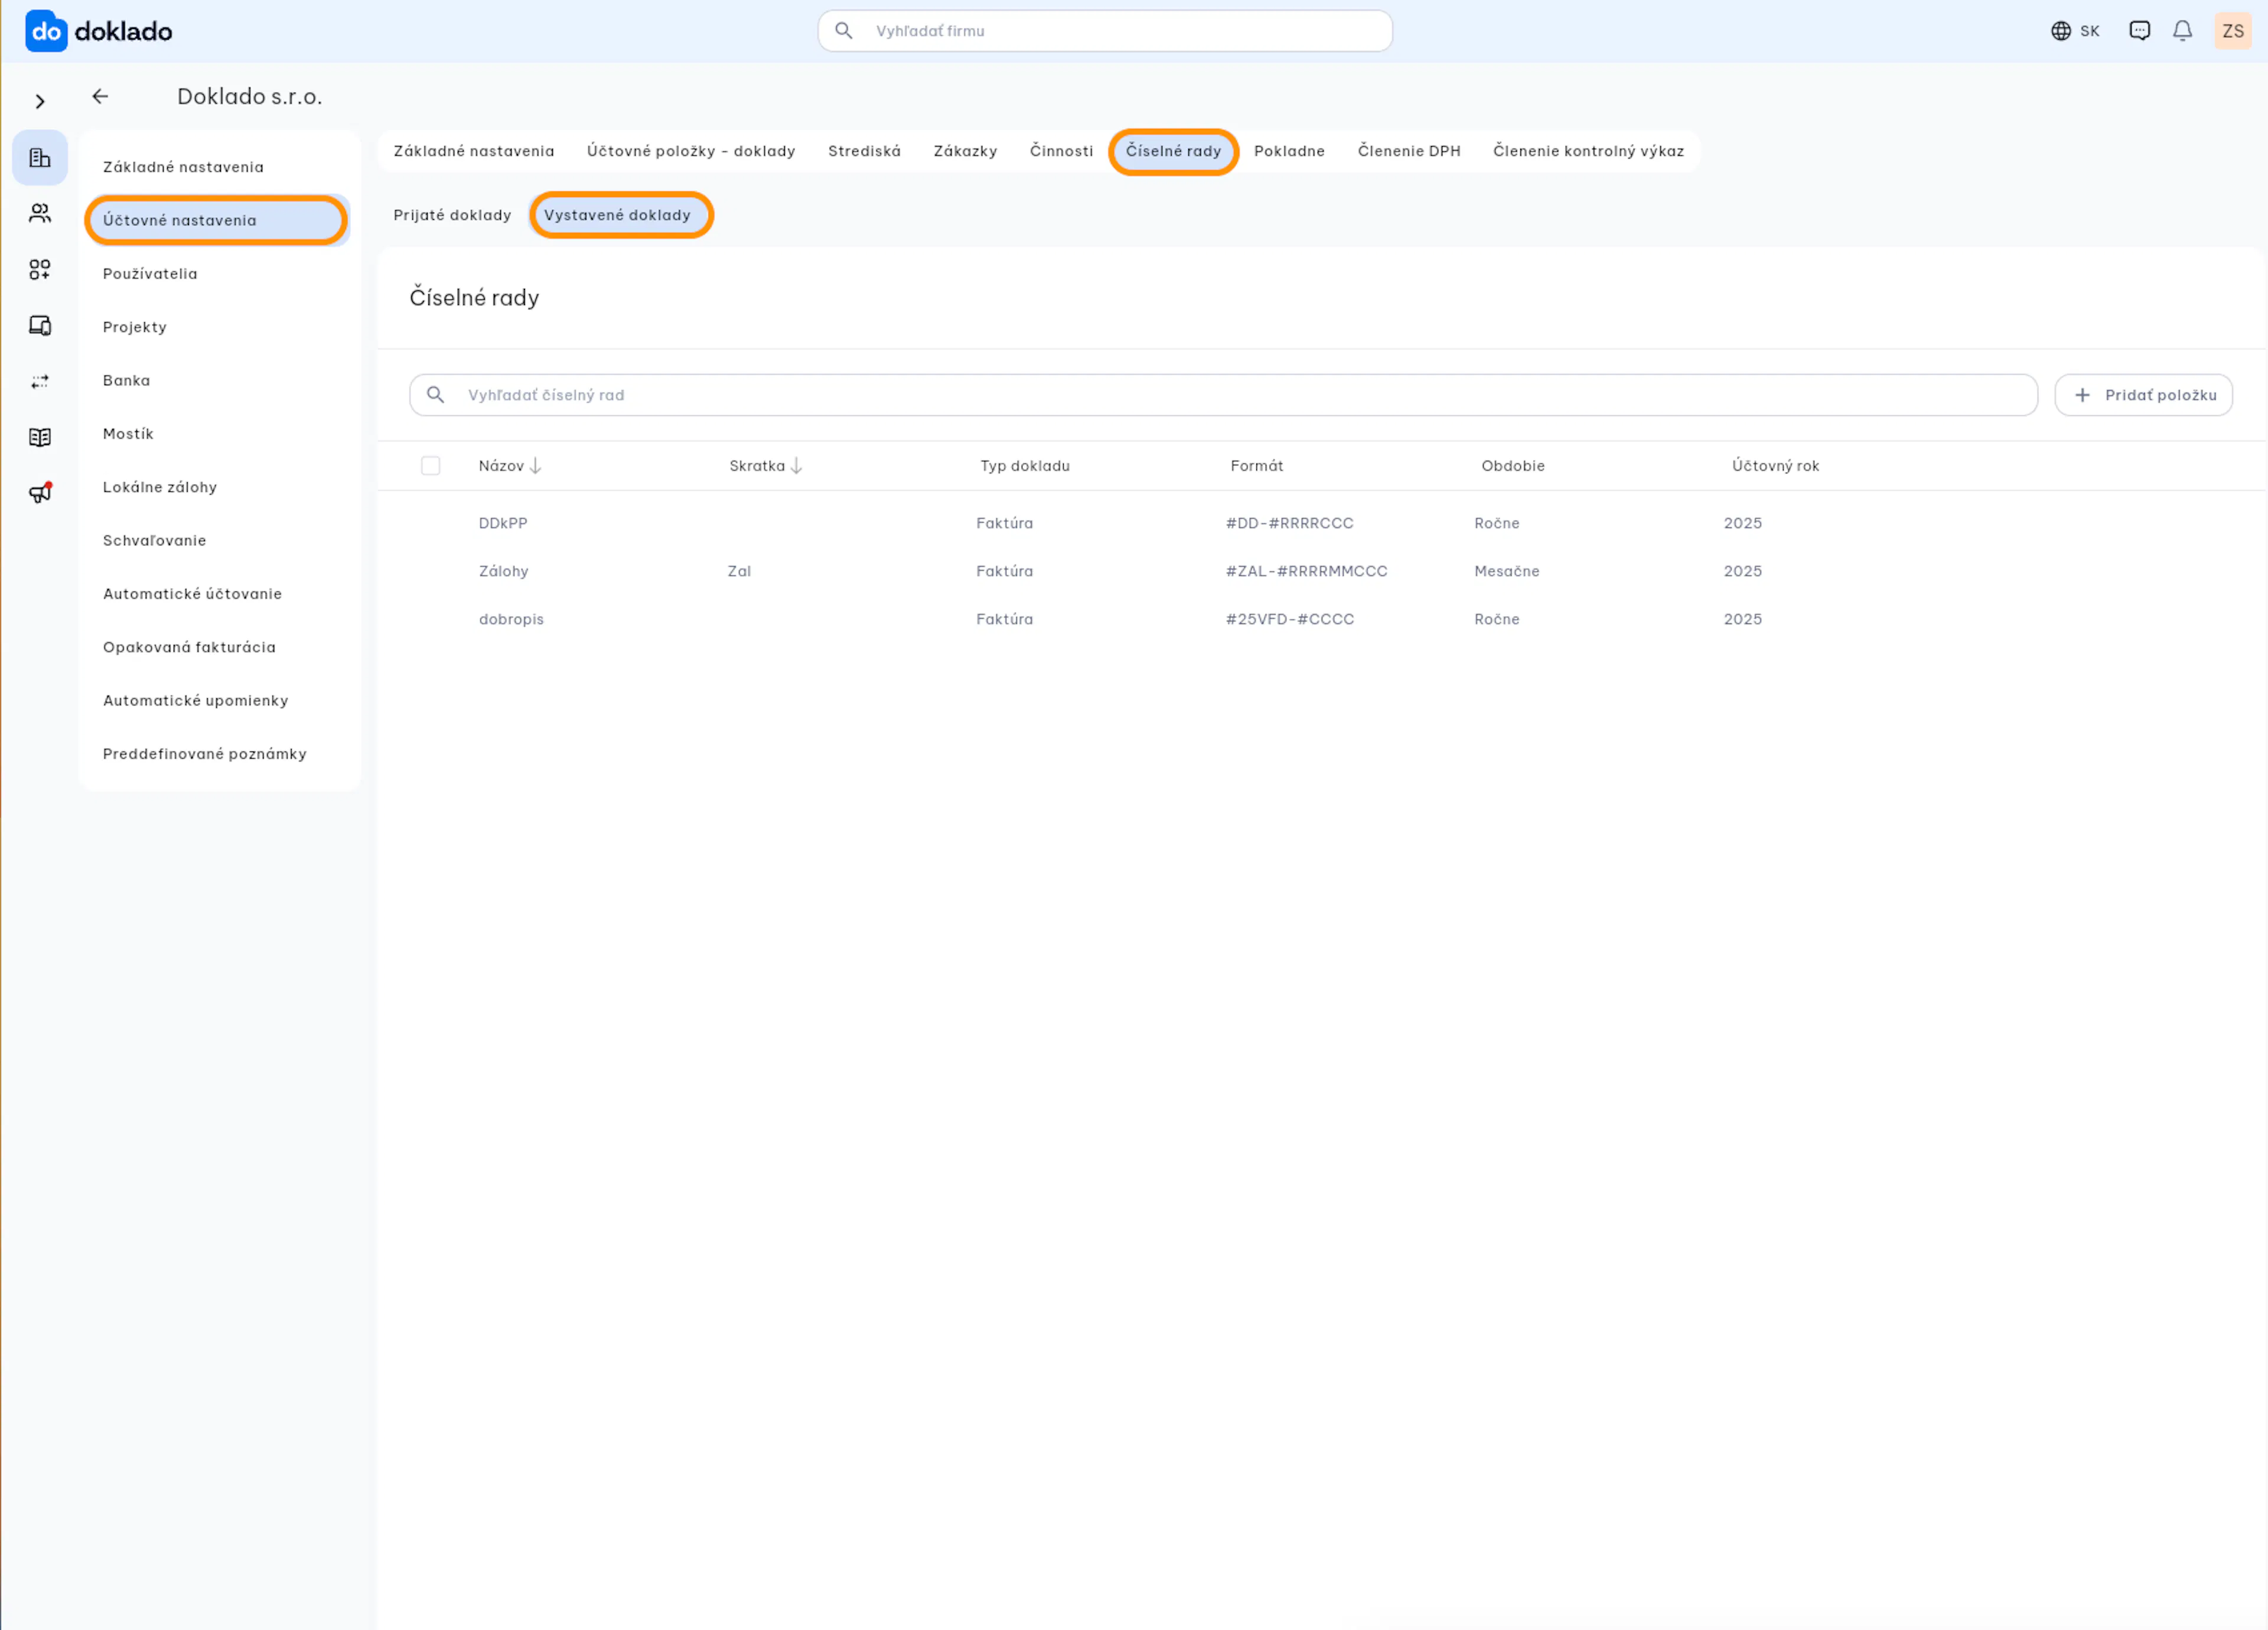Open the Členenie kontrolný výkaz tab
The height and width of the screenshot is (1630, 2268).
click(1588, 151)
